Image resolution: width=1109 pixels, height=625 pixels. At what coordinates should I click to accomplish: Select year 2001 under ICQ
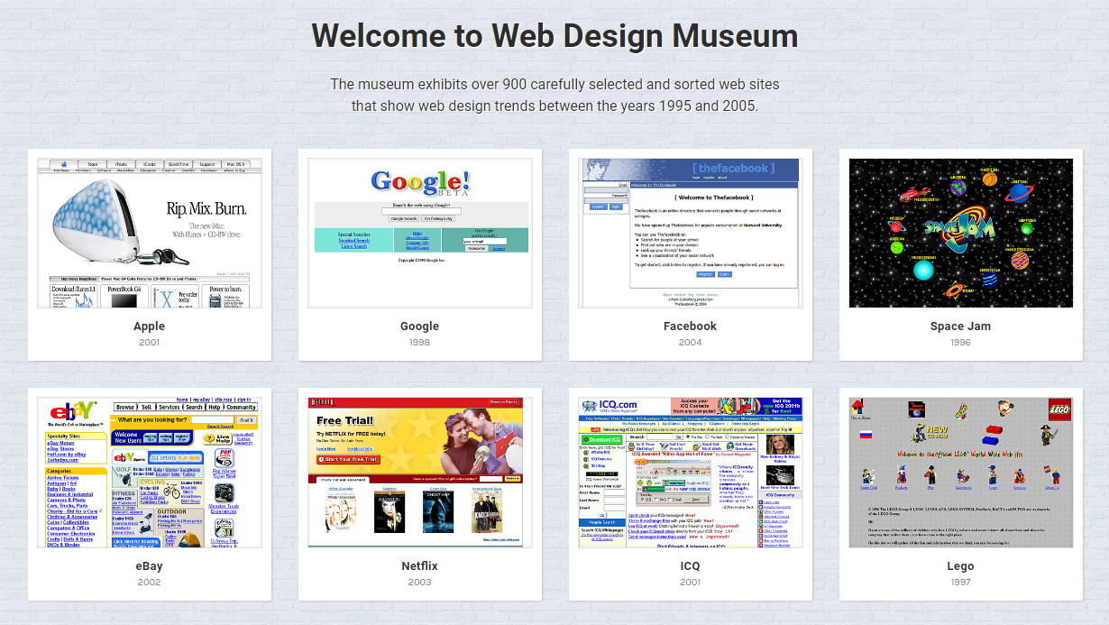pos(691,583)
